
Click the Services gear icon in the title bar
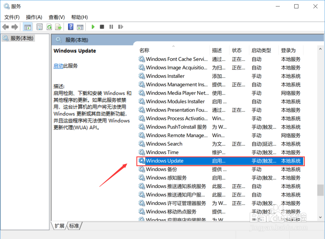click(6, 6)
